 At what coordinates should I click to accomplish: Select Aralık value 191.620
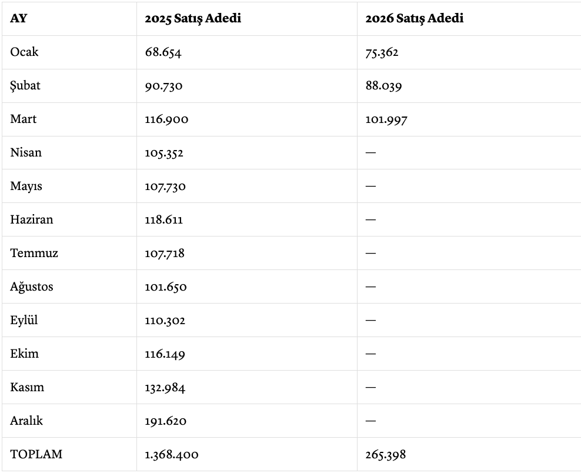point(165,421)
